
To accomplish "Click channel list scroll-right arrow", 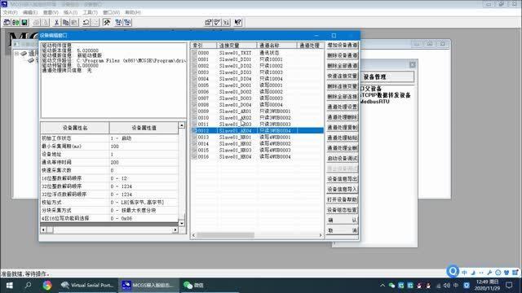I will pos(321,235).
